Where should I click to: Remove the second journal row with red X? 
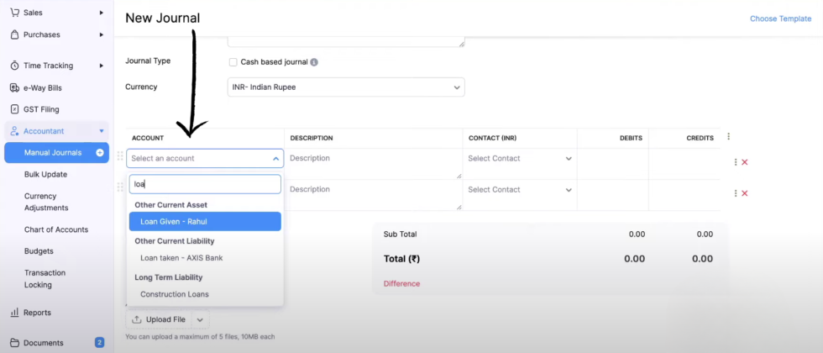click(744, 193)
